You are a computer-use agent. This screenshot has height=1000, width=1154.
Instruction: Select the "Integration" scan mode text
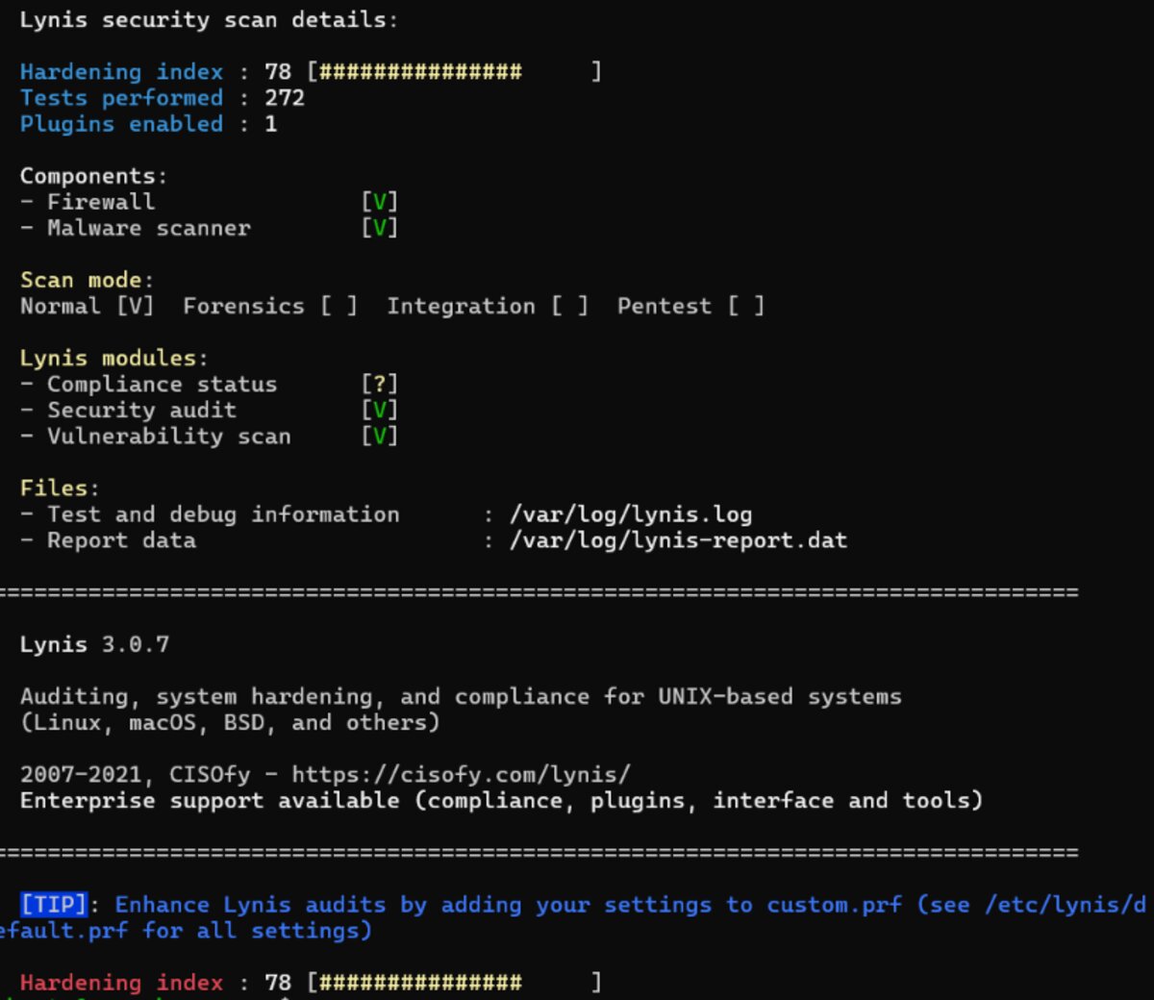(461, 306)
